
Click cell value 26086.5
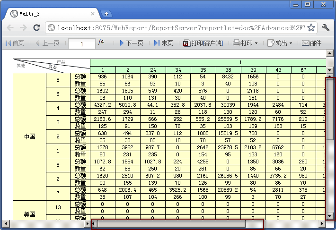pyautogui.click(x=228, y=176)
